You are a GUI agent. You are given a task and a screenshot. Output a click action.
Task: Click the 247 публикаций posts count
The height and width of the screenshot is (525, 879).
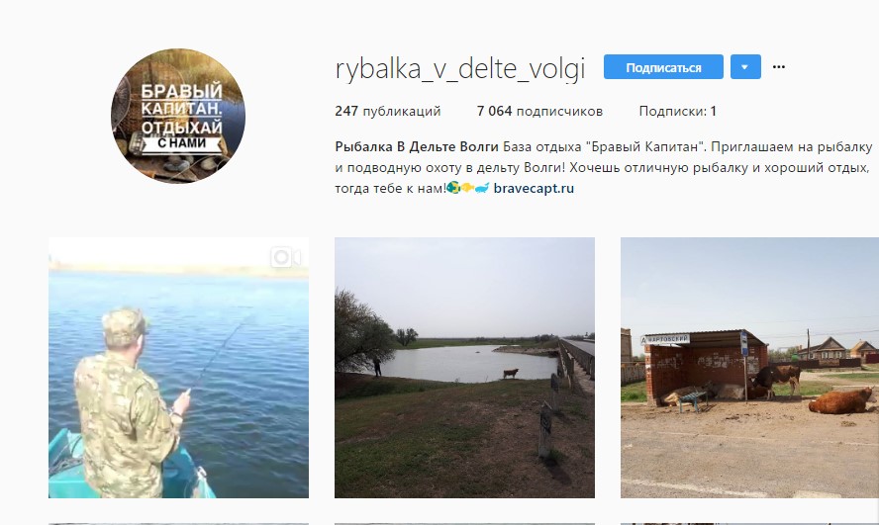(x=388, y=112)
